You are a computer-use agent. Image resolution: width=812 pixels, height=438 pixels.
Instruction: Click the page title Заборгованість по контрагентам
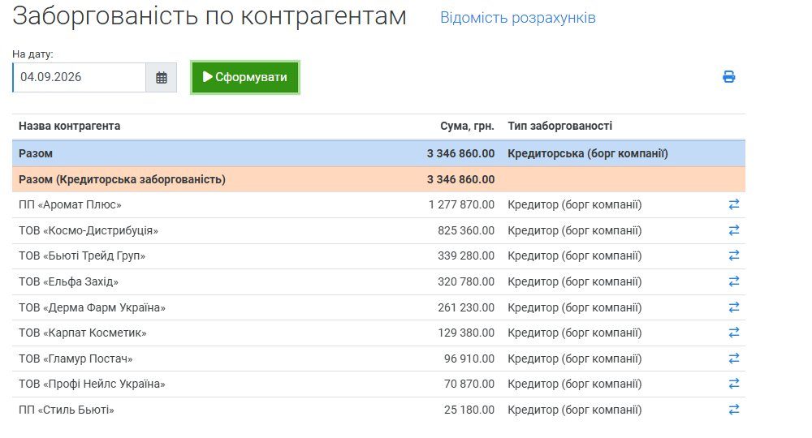[209, 16]
